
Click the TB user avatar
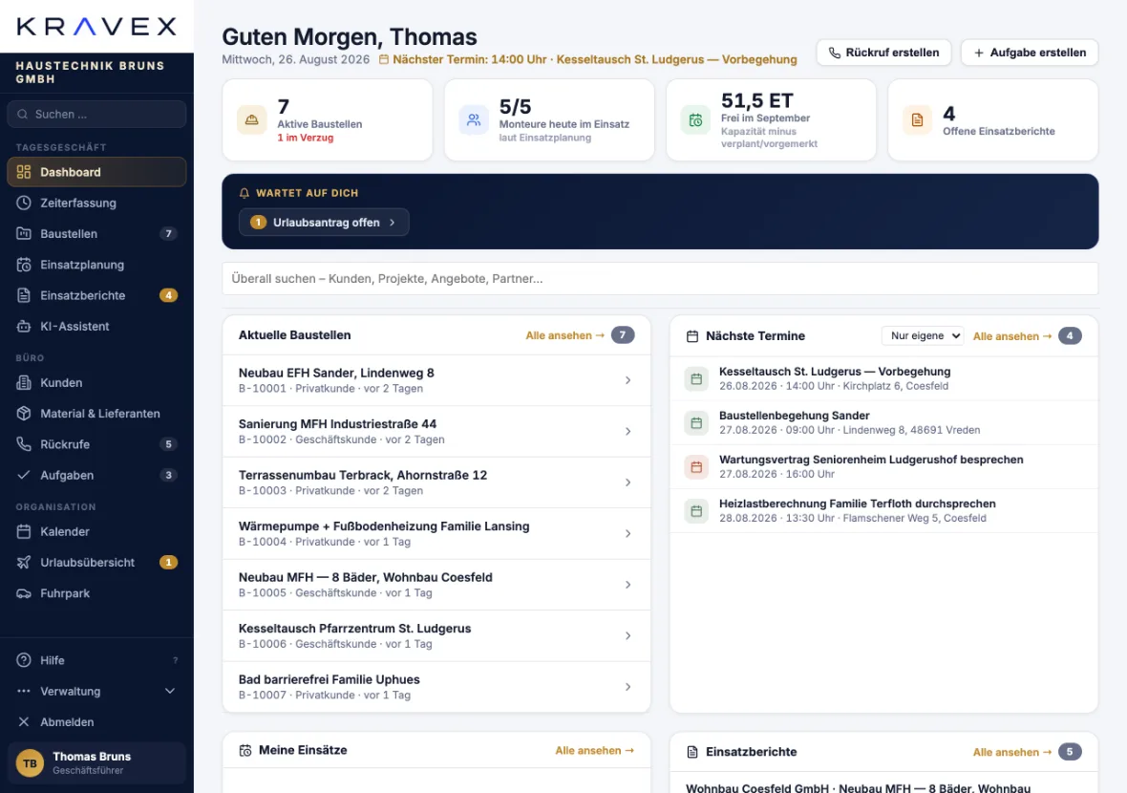click(x=31, y=762)
